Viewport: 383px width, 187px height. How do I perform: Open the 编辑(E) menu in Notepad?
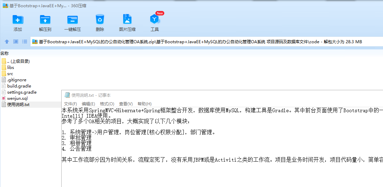(x=88, y=104)
